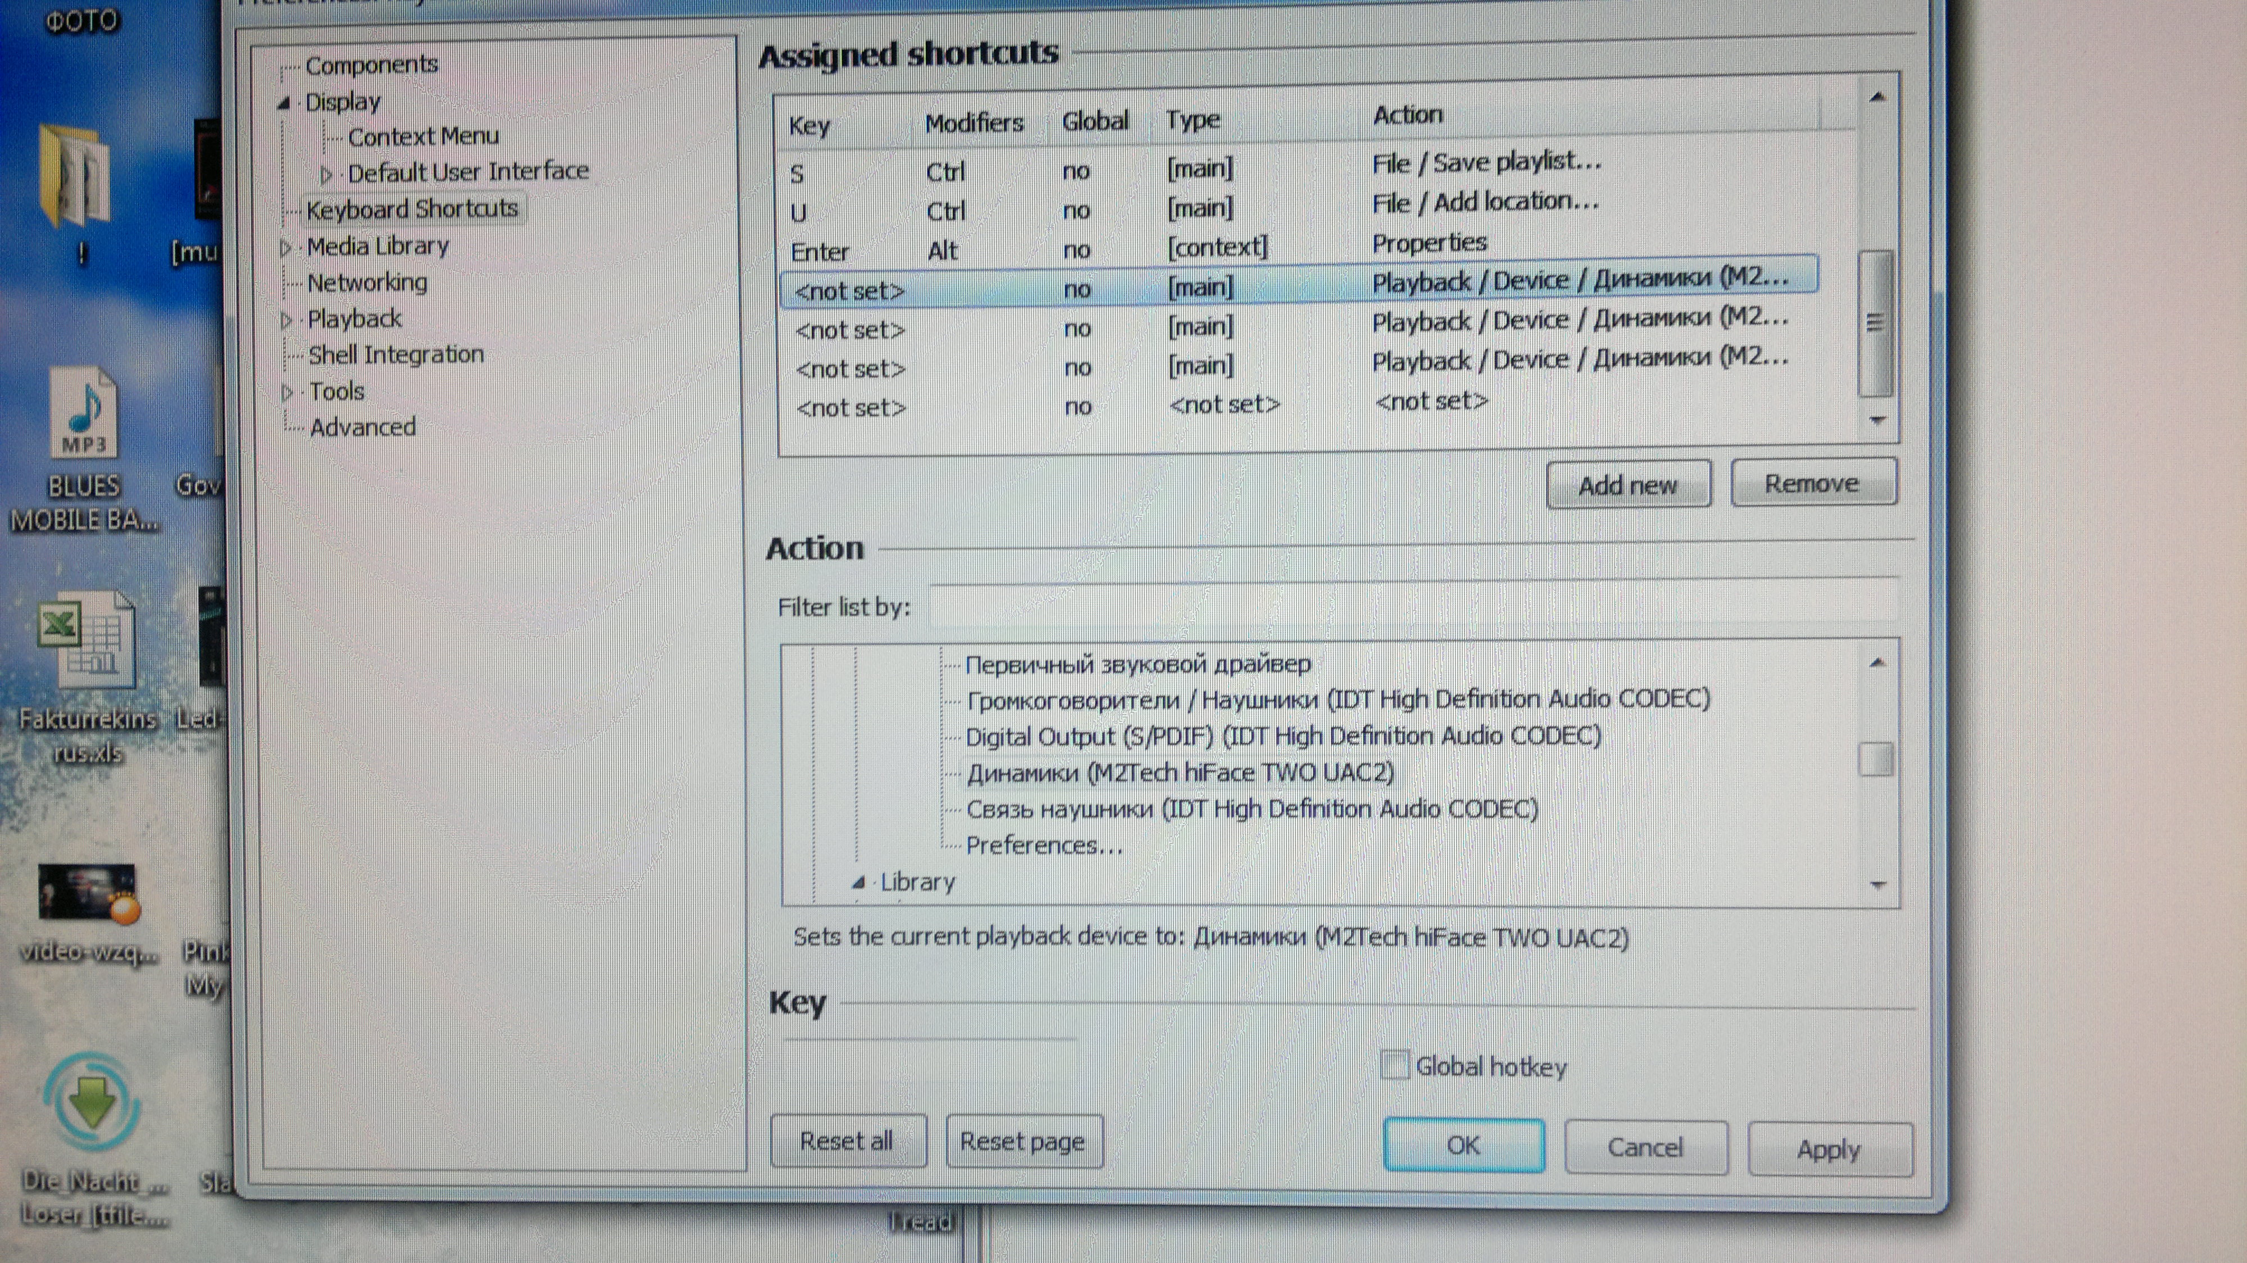Expand the Media Library tree node
Screen dimensions: 2247x1263
coord(285,248)
